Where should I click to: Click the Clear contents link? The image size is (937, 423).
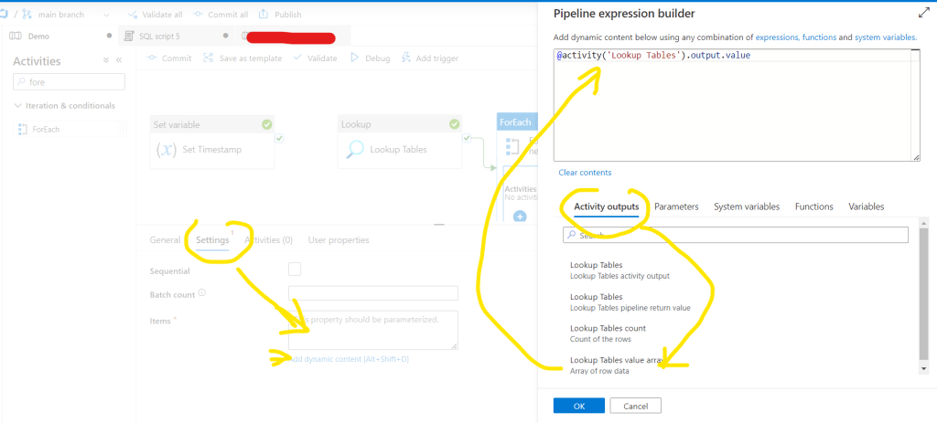click(x=585, y=173)
